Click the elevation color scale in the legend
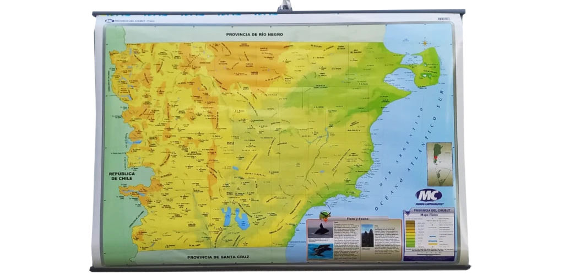The height and width of the screenshot is (280, 564). pyautogui.click(x=410, y=234)
